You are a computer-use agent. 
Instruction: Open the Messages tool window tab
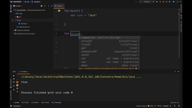coord(56,103)
